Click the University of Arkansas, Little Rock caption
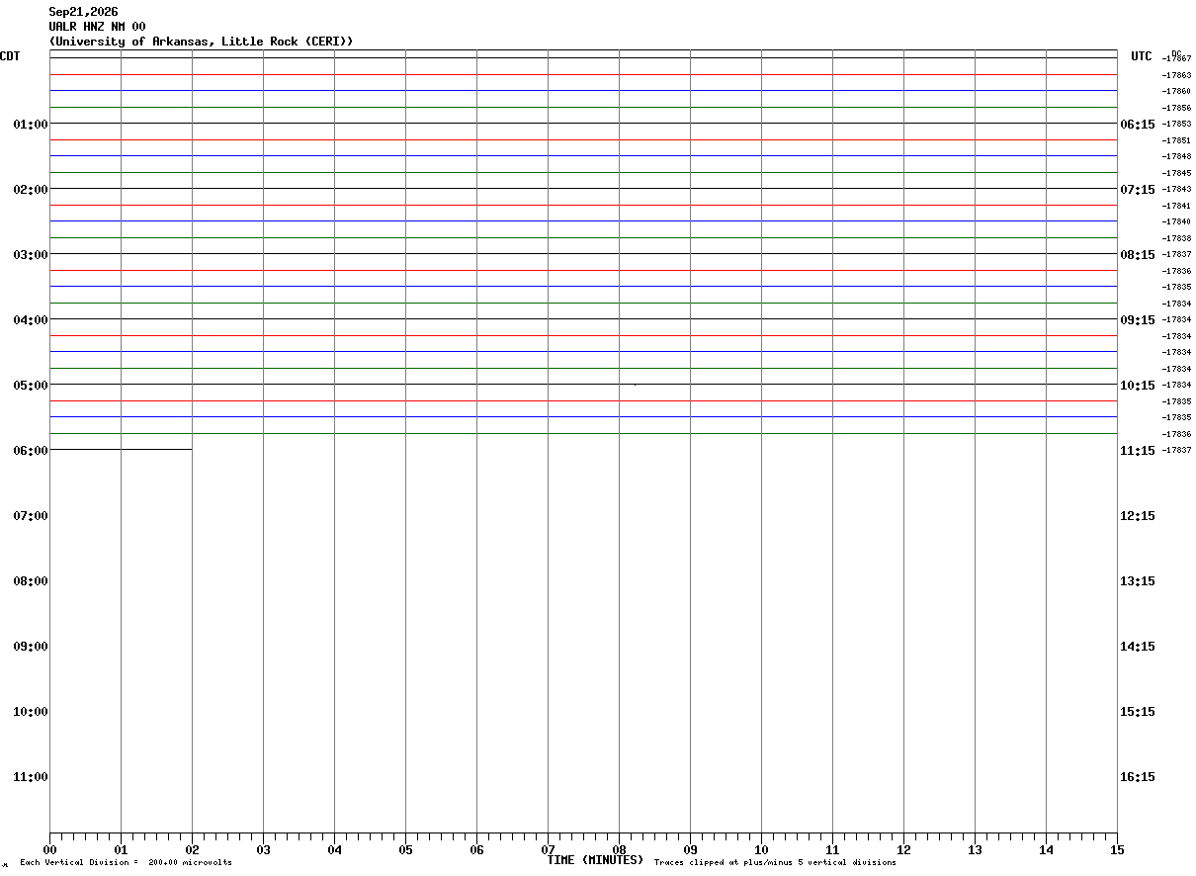The height and width of the screenshot is (876, 1196). point(201,42)
